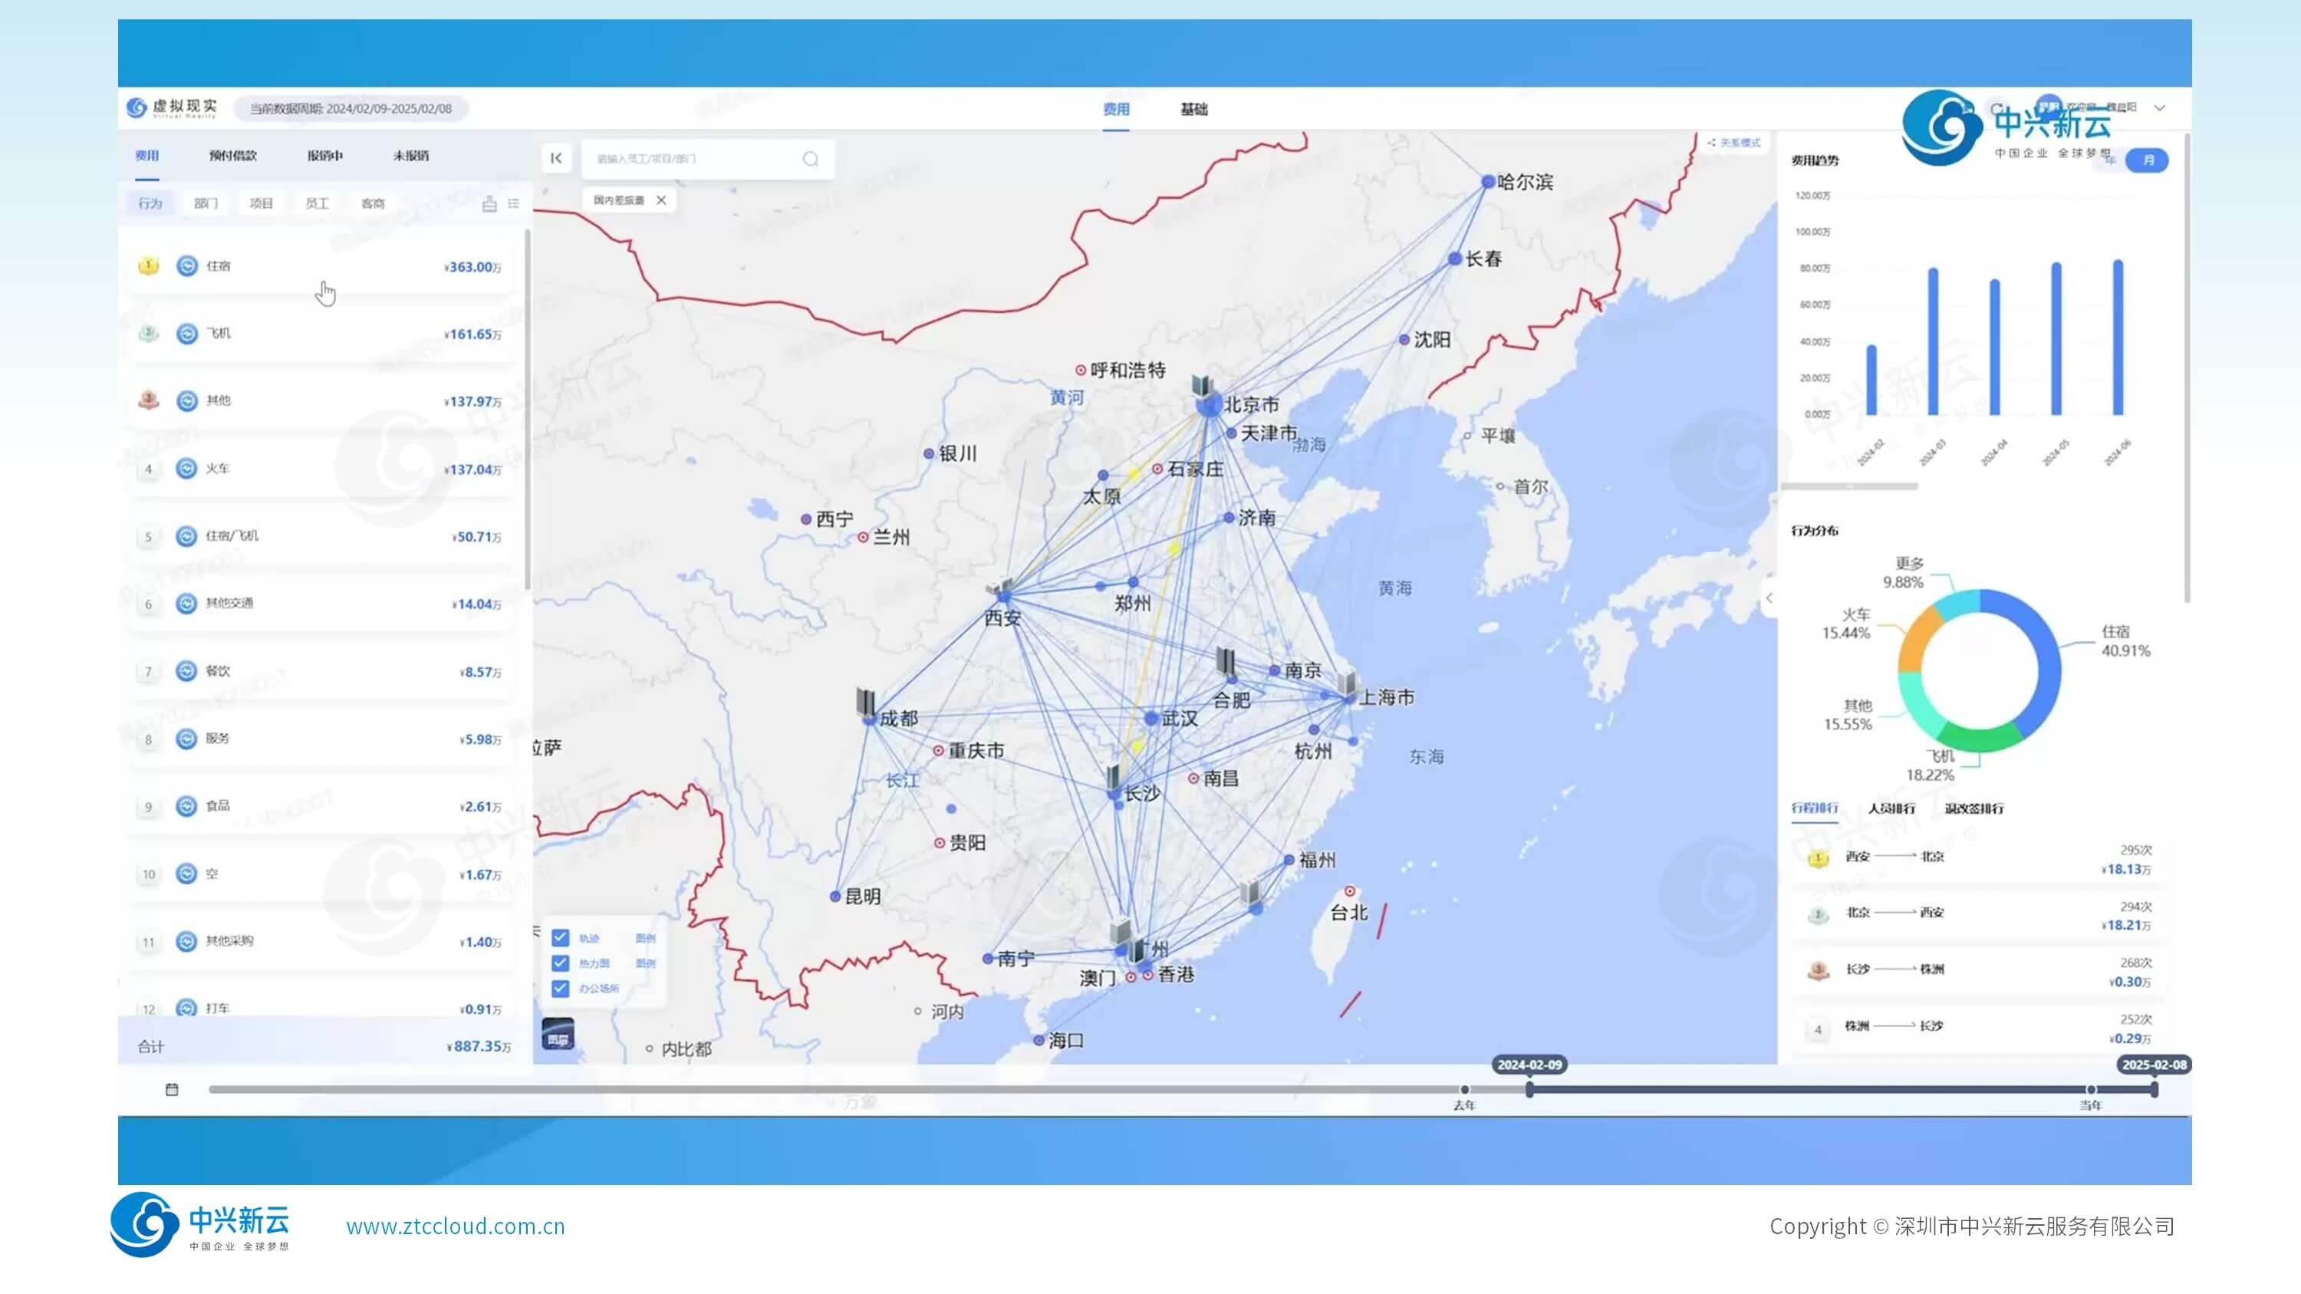
Task: Click the 食品 category icon
Action: click(186, 806)
